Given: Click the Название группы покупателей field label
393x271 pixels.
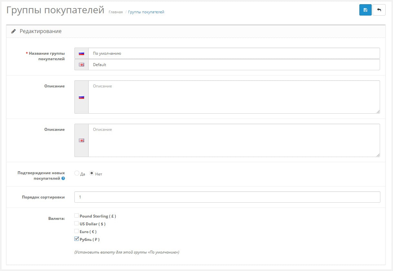Looking at the screenshot, I should pos(45,56).
